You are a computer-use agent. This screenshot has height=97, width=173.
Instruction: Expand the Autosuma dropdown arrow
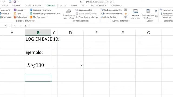click(x=12, y=10)
